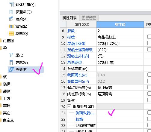Expand the 其它 folder

pos(1,113)
